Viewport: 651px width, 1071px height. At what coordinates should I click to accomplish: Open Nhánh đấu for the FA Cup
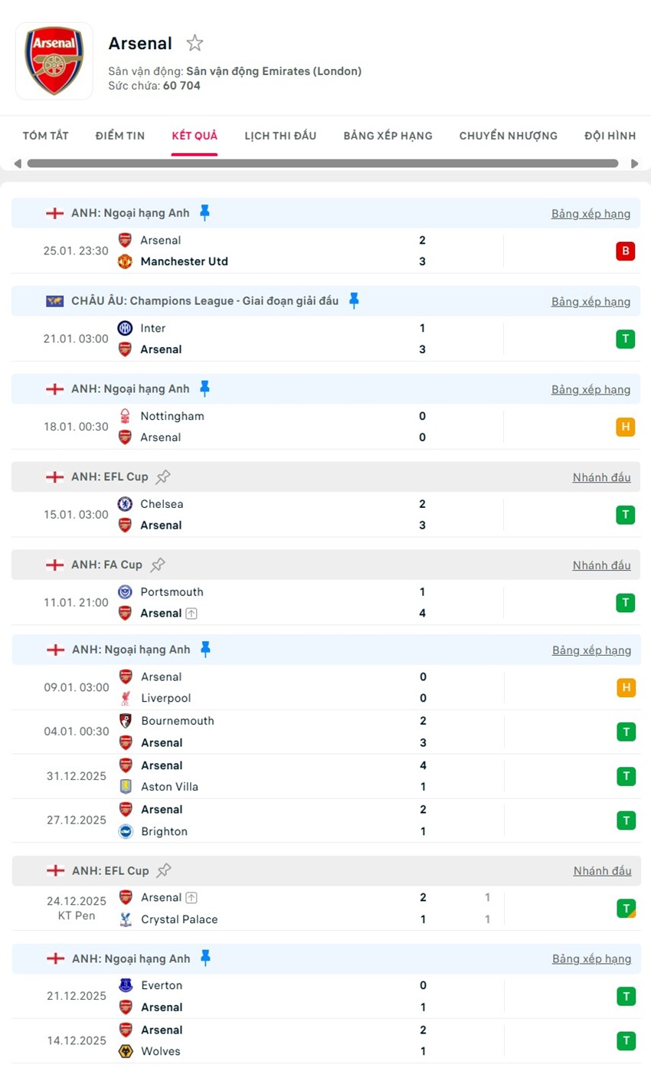[x=601, y=565]
